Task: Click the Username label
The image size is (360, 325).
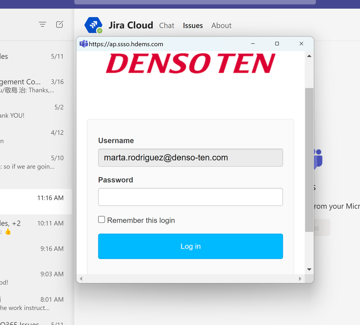Action: click(x=116, y=141)
